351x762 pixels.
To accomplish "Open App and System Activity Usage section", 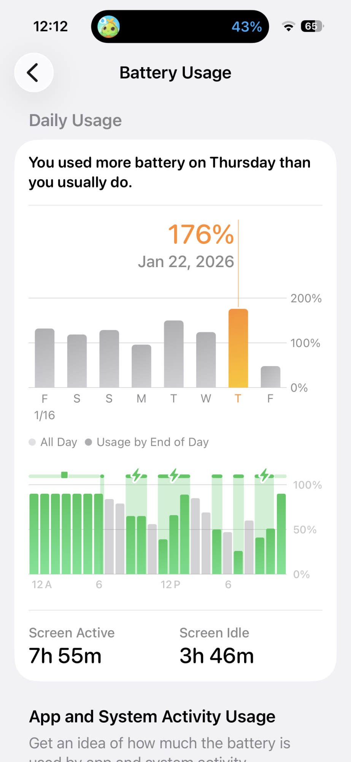I will (x=152, y=717).
